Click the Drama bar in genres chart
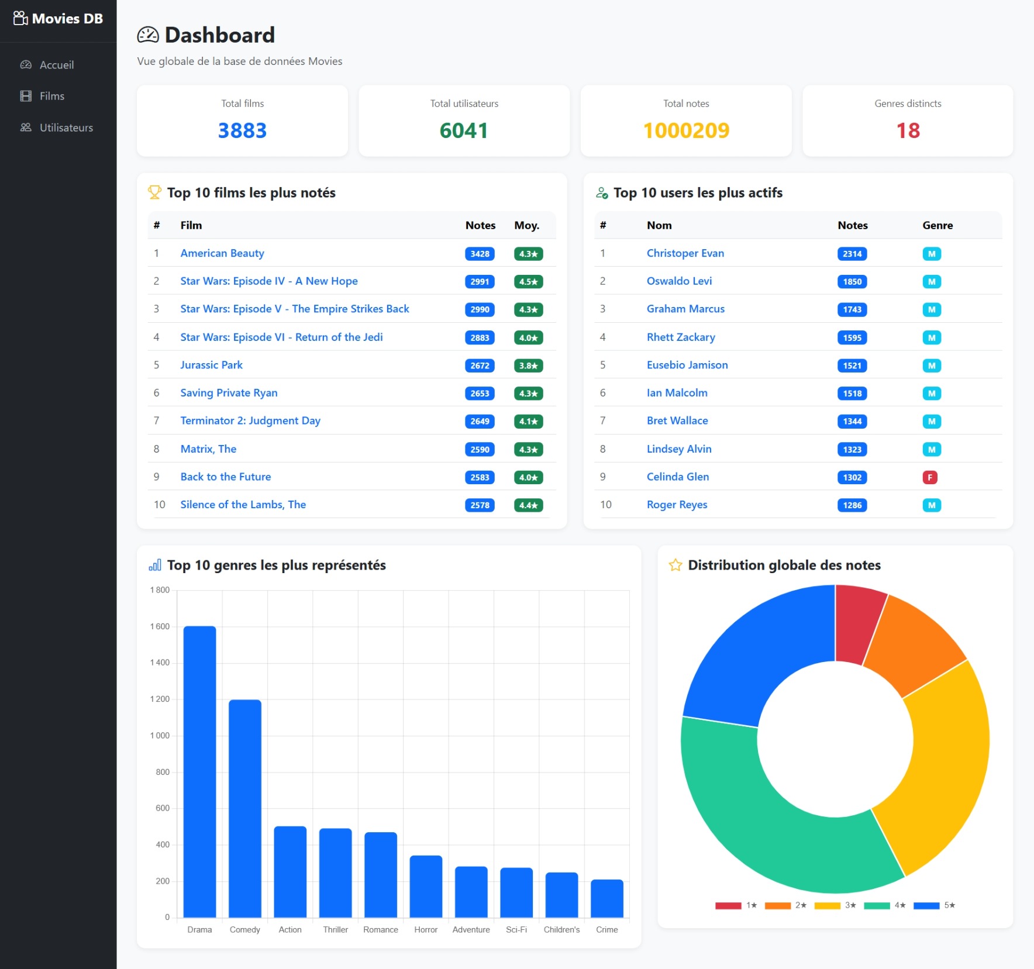 pyautogui.click(x=199, y=772)
